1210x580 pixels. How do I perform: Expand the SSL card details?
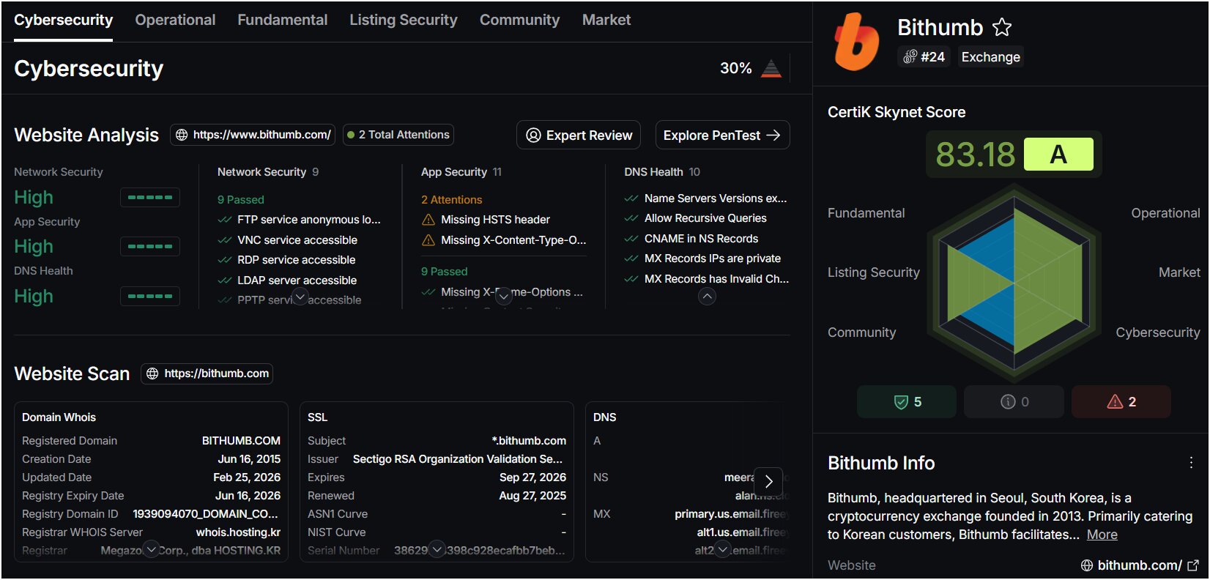coord(437,549)
